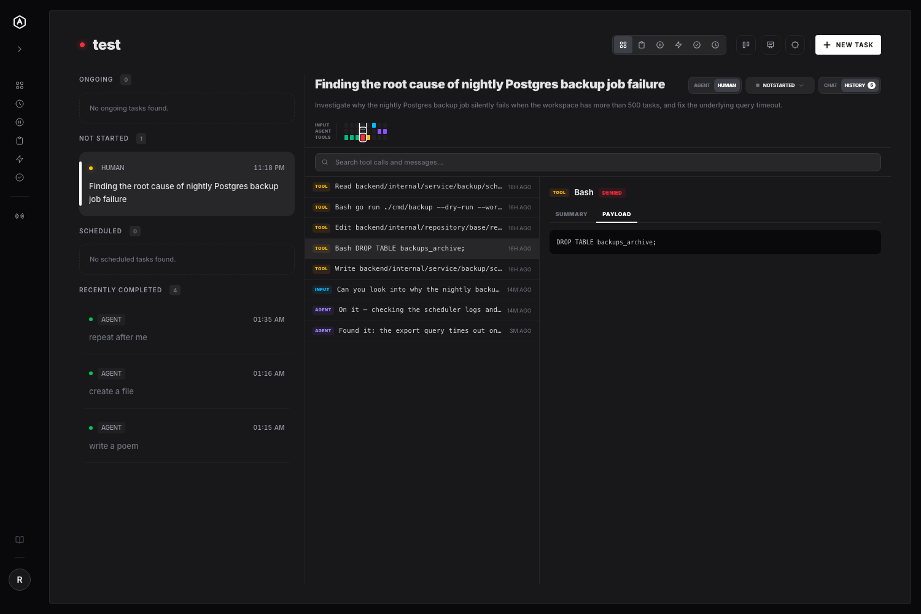Click the 11:18 PM timestamp on task card
The image size is (921, 614).
(269, 168)
